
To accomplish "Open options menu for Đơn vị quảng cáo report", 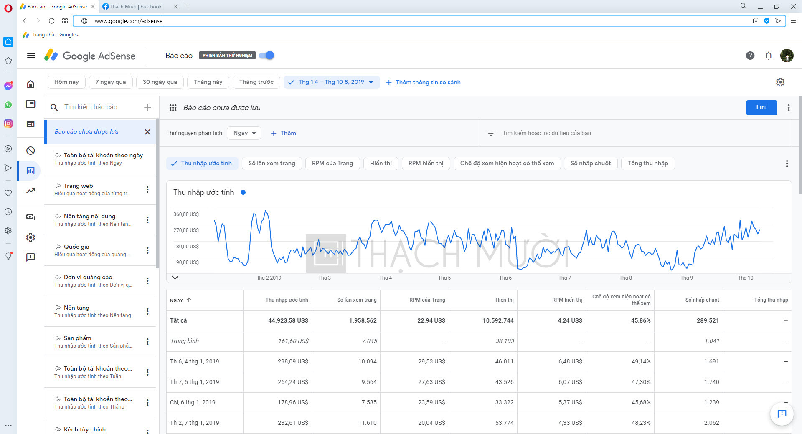I will click(x=147, y=281).
